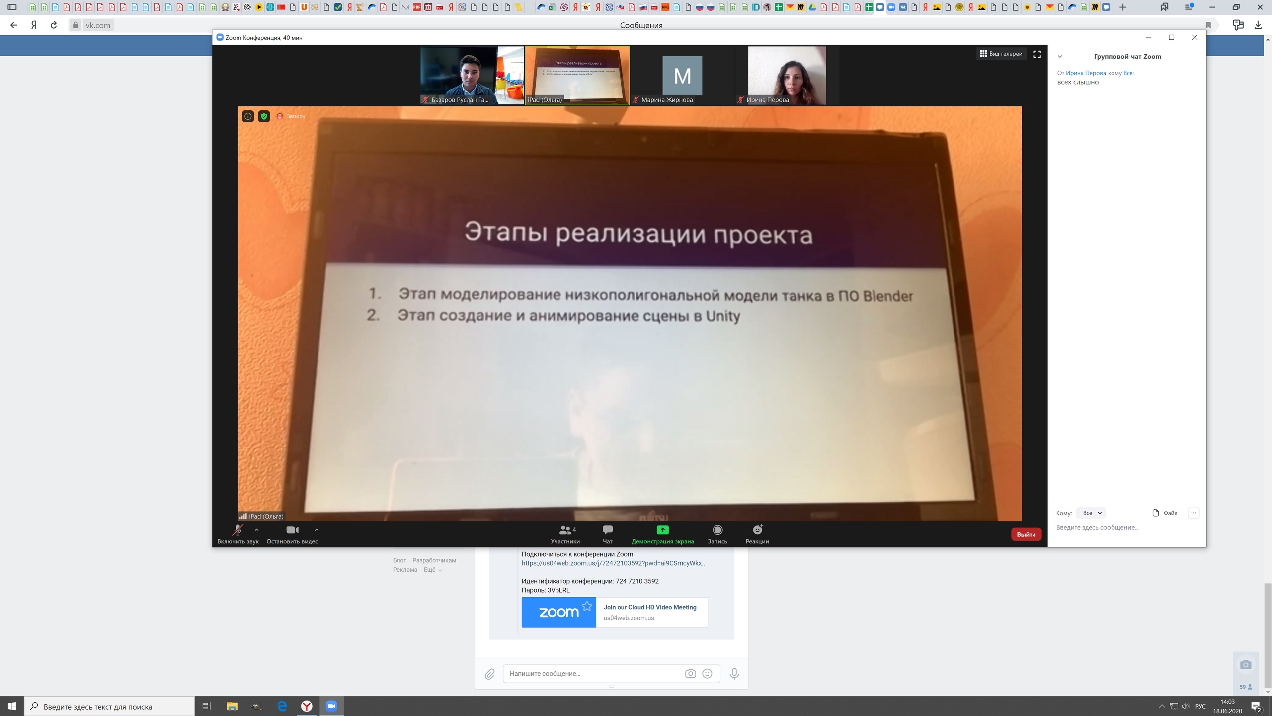This screenshot has width=1272, height=716.
Task: Click green encryption shield icon
Action: tap(264, 116)
